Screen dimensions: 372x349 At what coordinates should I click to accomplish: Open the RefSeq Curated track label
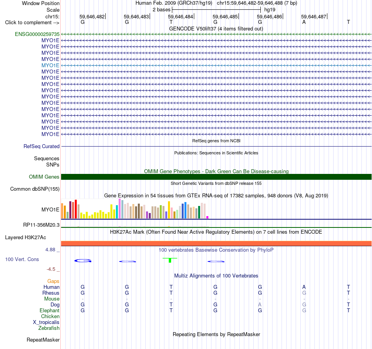point(41,146)
